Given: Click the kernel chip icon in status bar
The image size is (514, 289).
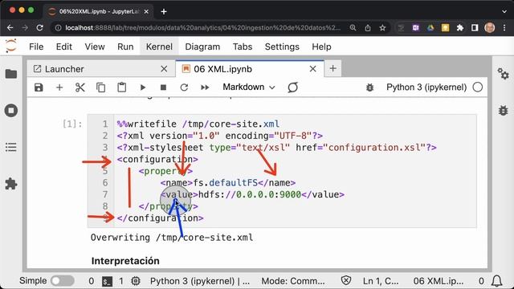Looking at the screenshot, I should 136,281.
